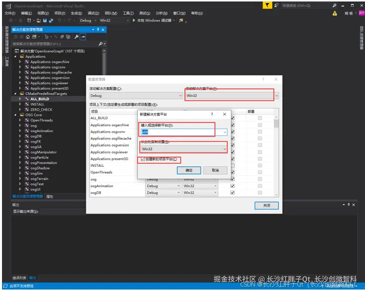Switch to the 错误列表 error list tab
The image size is (365, 291).
[x=19, y=278]
